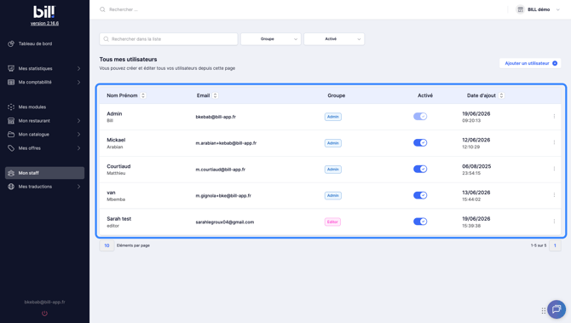Click the Mon catalogue folder icon

coord(11,135)
